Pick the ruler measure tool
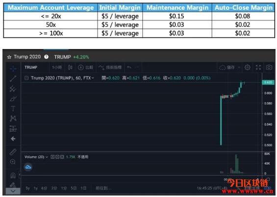 click(13, 152)
